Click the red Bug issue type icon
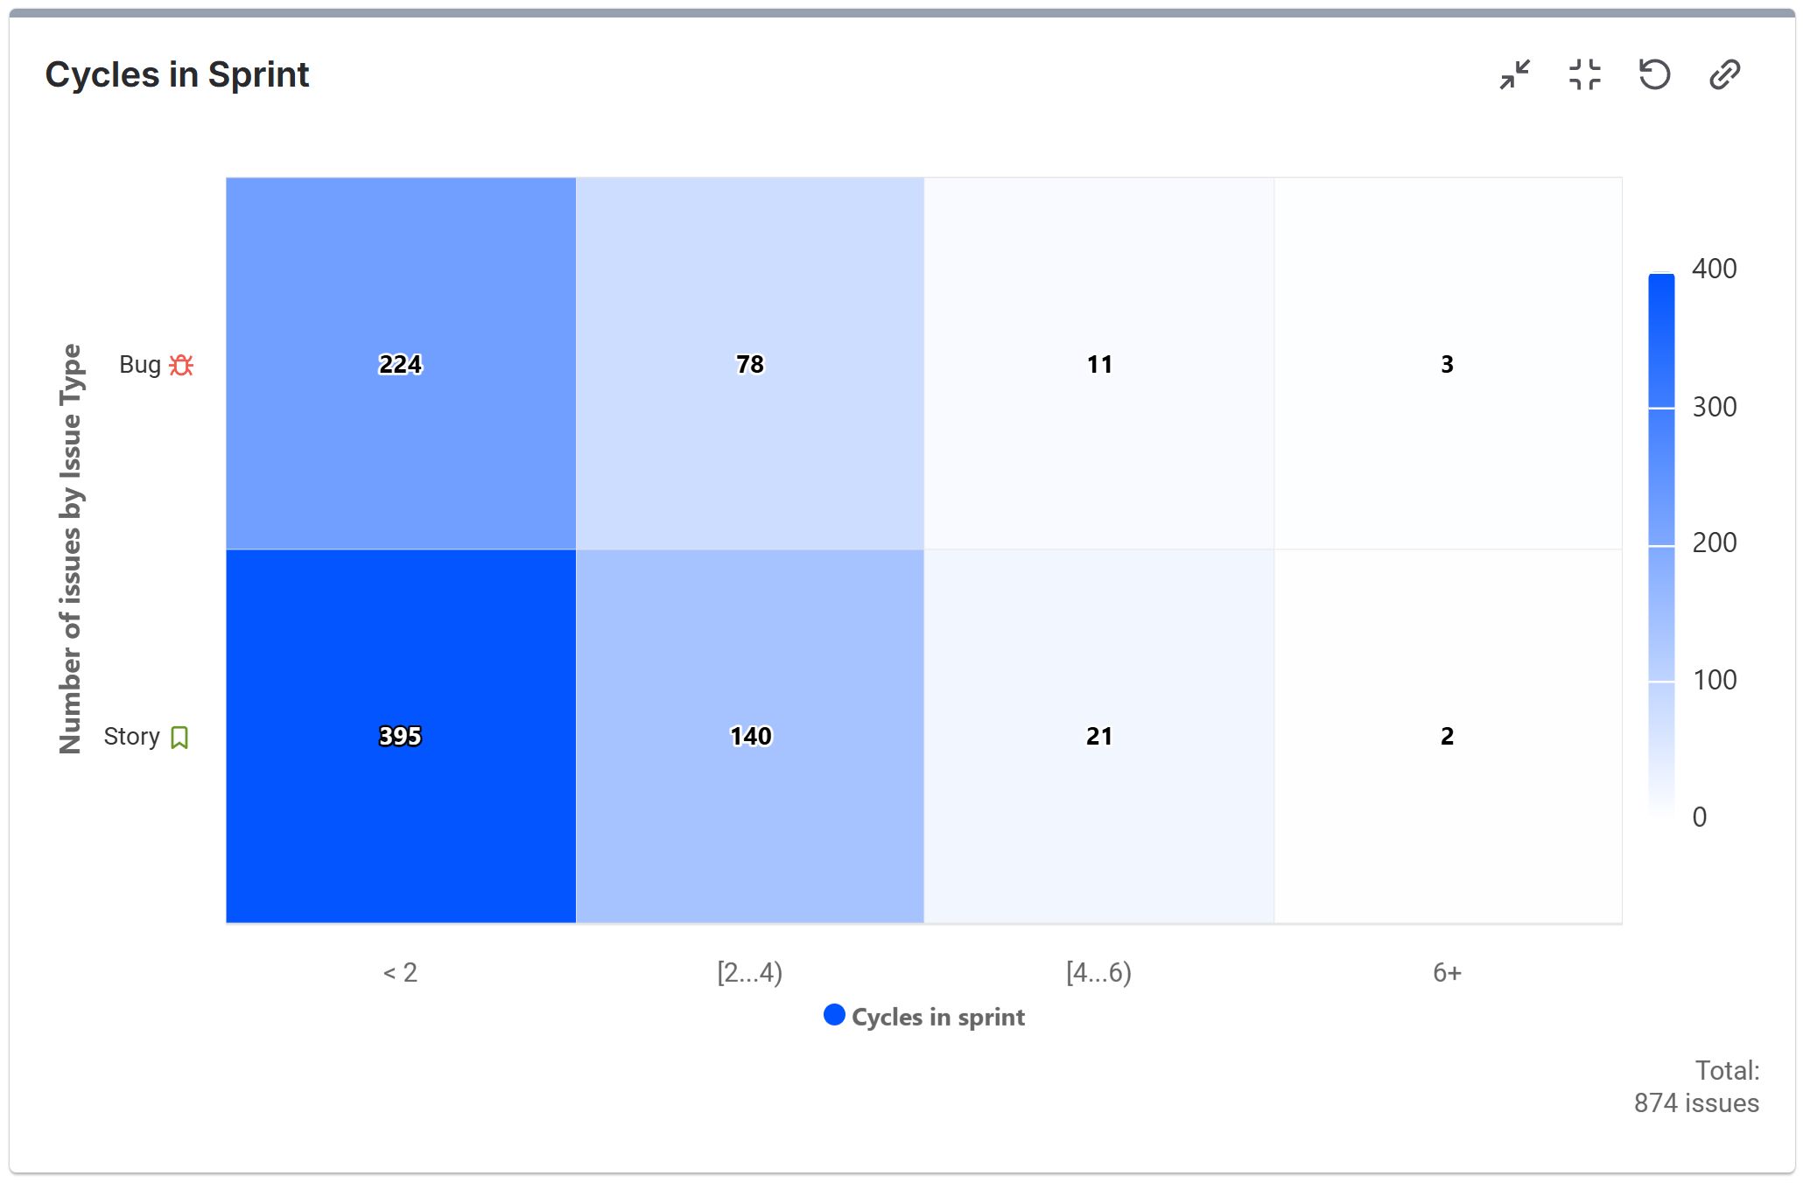This screenshot has width=1803, height=1183. point(181,364)
